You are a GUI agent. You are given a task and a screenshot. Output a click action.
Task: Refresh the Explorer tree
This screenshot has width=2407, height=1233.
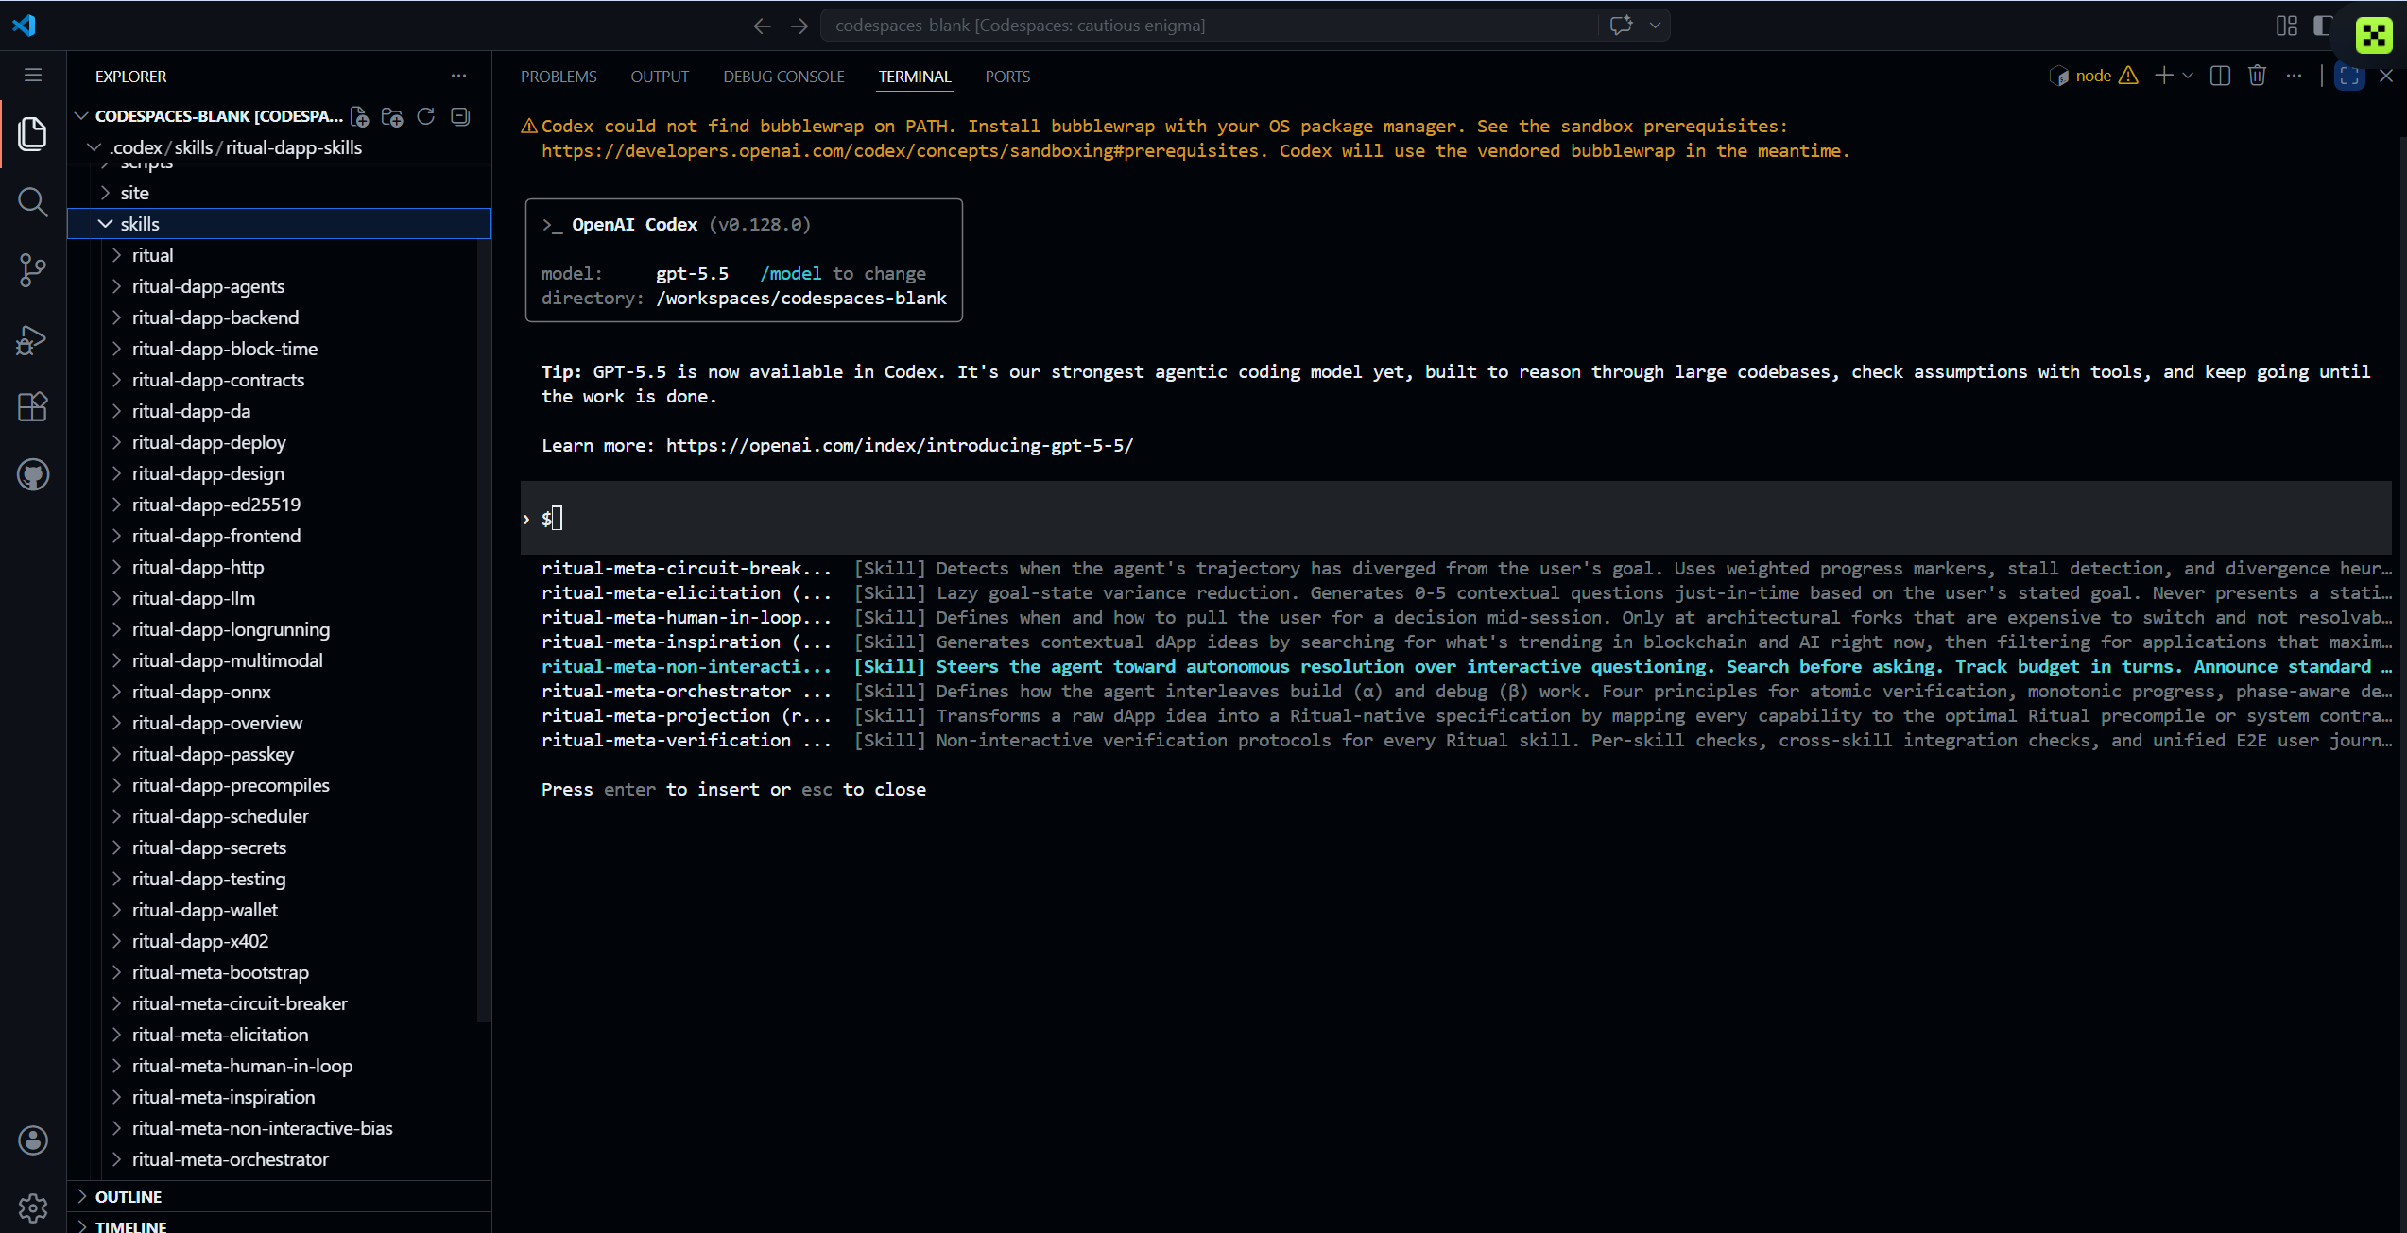click(x=426, y=116)
